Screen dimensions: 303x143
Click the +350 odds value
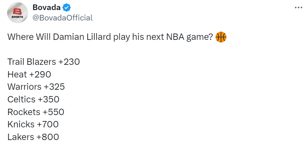pos(49,99)
